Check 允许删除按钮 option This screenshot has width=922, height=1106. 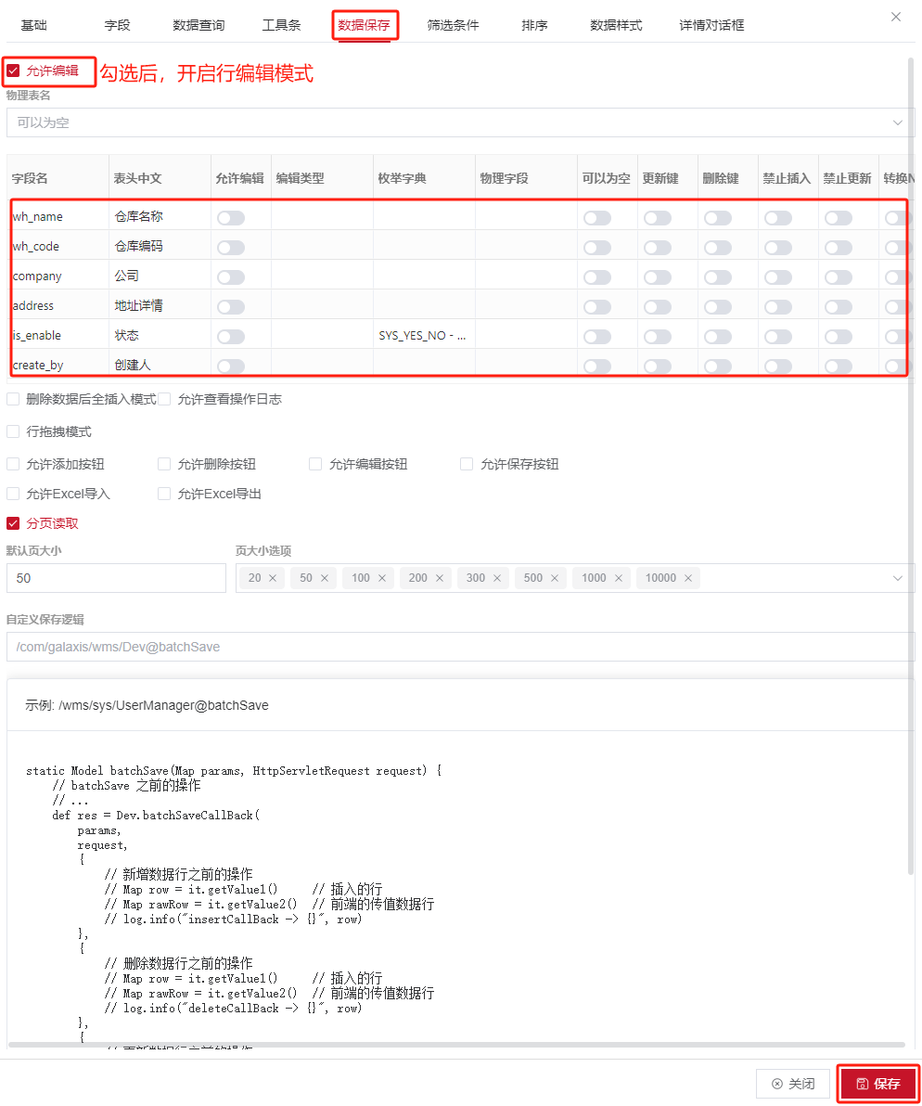[x=165, y=464]
